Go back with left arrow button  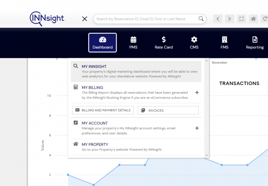[x=218, y=19]
